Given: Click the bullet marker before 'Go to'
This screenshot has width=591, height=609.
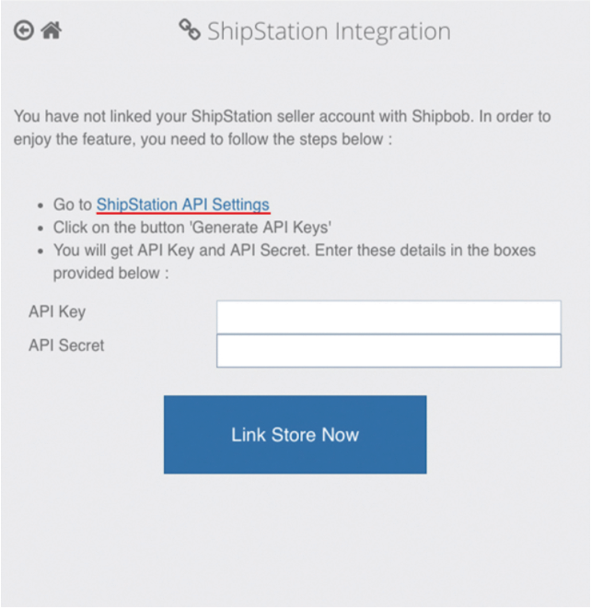Looking at the screenshot, I should click(42, 205).
